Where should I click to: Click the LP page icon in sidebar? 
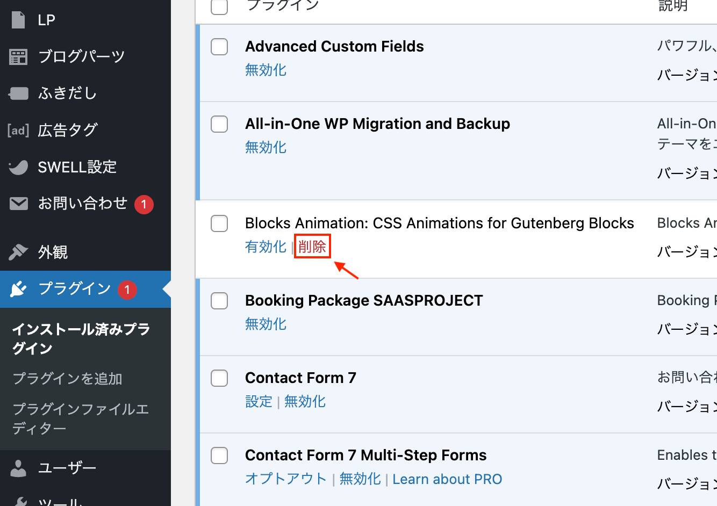18,20
